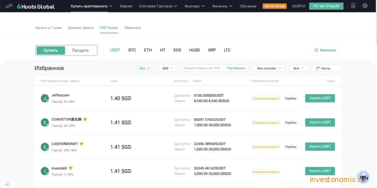This screenshot has width=377, height=188.
Task: Open Jefferycem advertiser name
Action: pos(60,95)
